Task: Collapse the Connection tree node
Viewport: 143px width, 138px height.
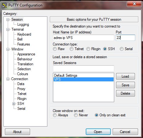Action: click(8, 79)
